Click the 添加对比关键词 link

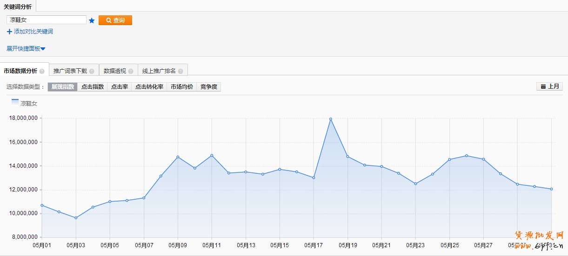(x=33, y=32)
